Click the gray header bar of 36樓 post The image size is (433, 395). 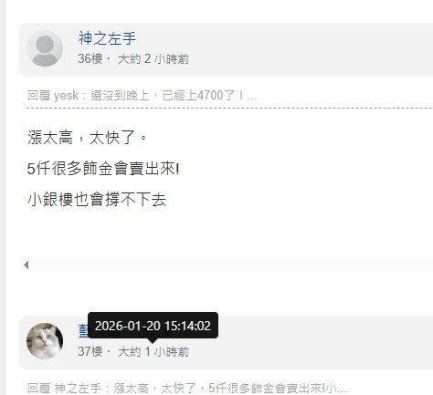click(226, 49)
